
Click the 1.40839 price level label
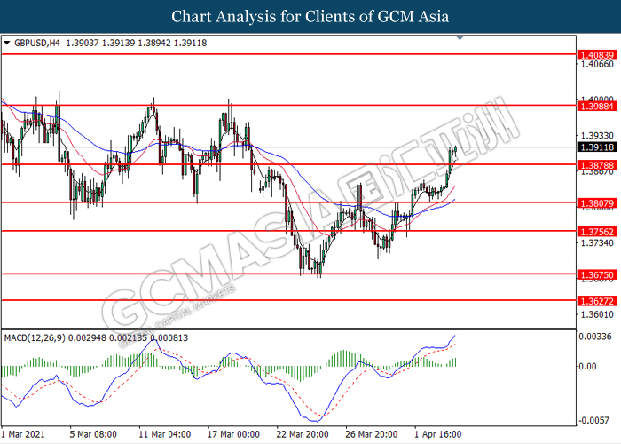click(x=597, y=55)
